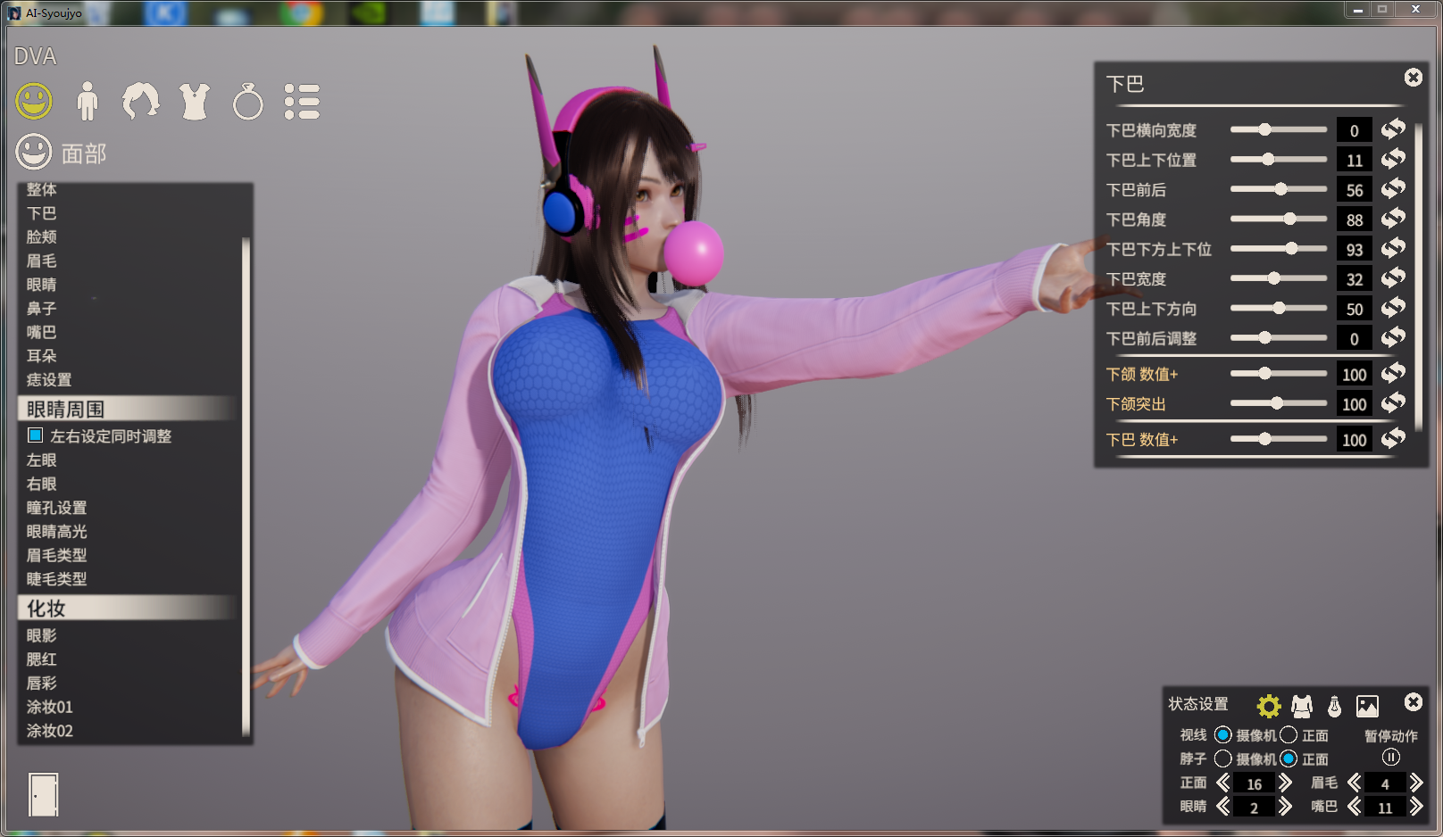The image size is (1443, 837).
Task: Reset the 下巴角度 value with its reset icon
Action: [1393, 220]
